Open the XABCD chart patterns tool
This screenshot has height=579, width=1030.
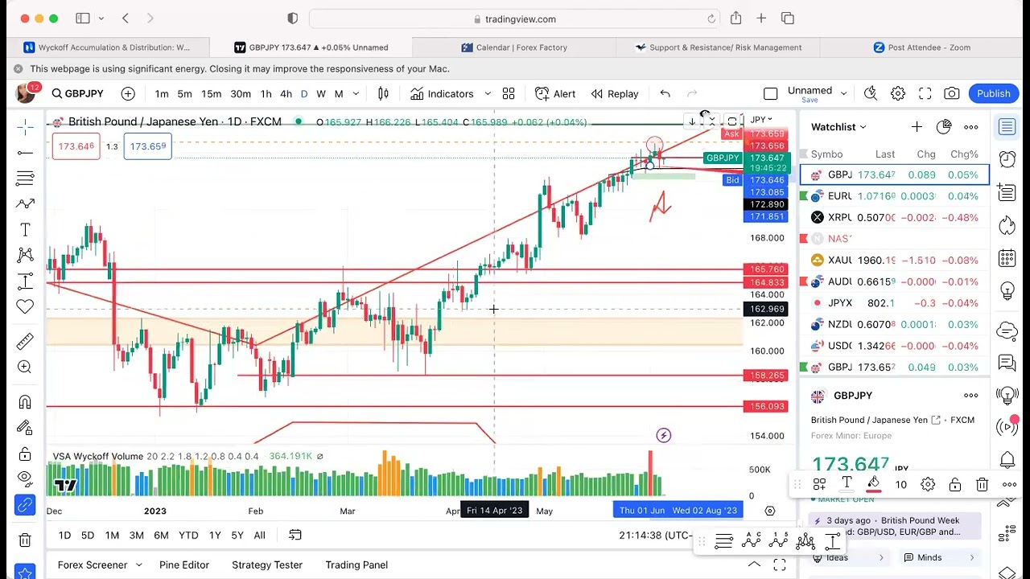(x=25, y=256)
